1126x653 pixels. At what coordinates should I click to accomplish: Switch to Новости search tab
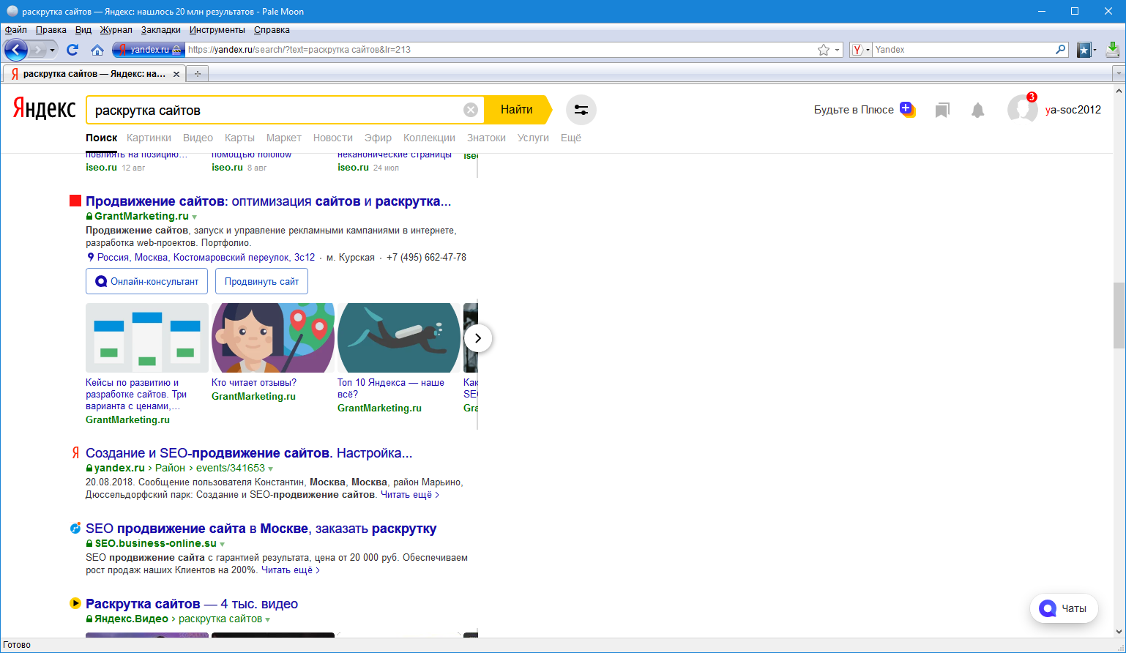333,138
